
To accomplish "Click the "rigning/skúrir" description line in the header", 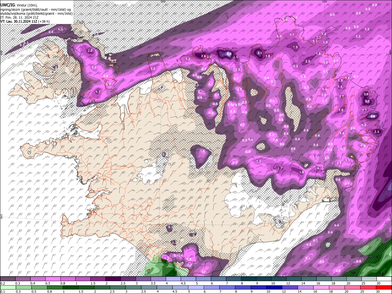I will pyautogui.click(x=36, y=9).
